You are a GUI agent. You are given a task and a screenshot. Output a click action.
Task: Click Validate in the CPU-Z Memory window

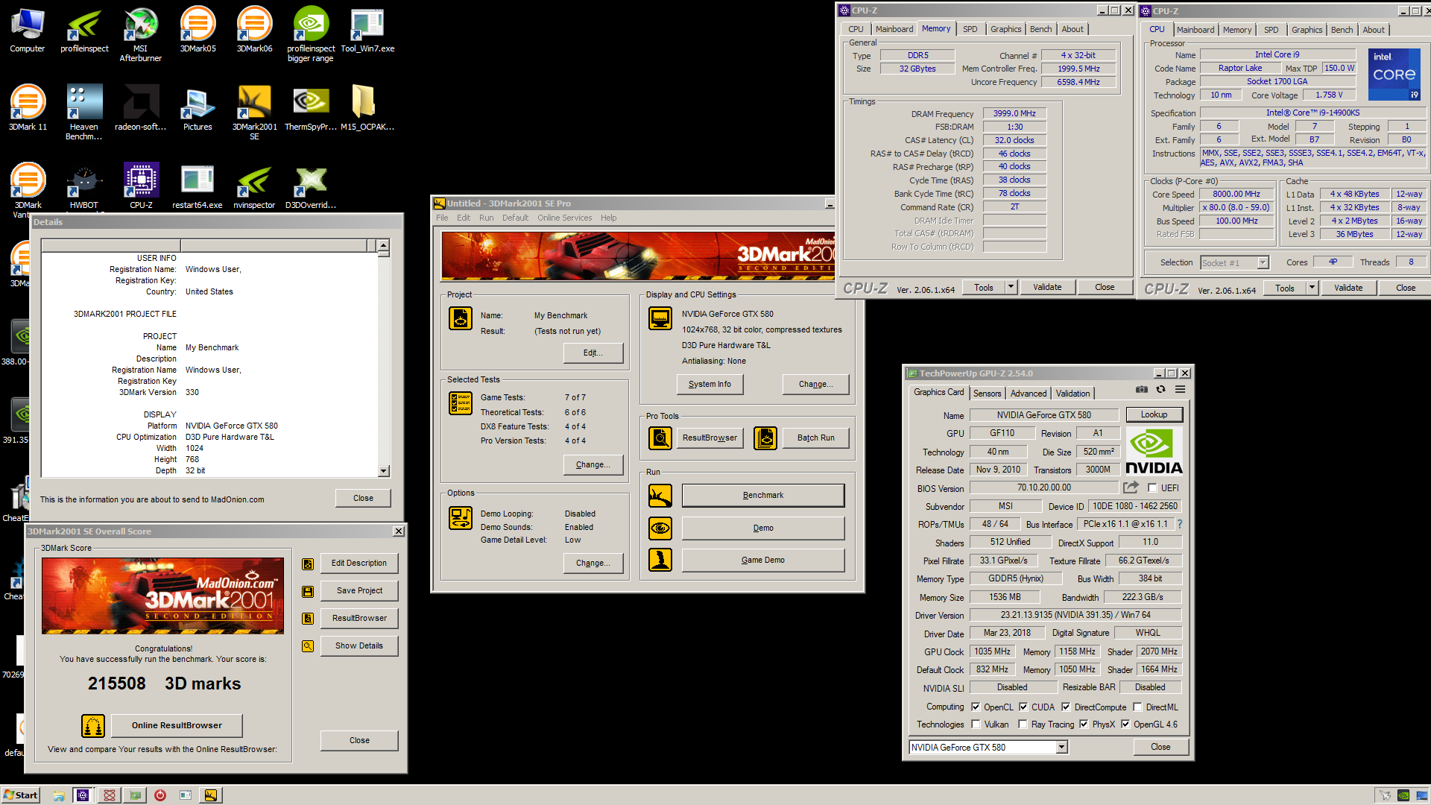(x=1047, y=287)
